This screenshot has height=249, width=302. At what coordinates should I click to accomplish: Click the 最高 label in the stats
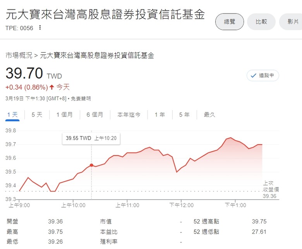12,232
